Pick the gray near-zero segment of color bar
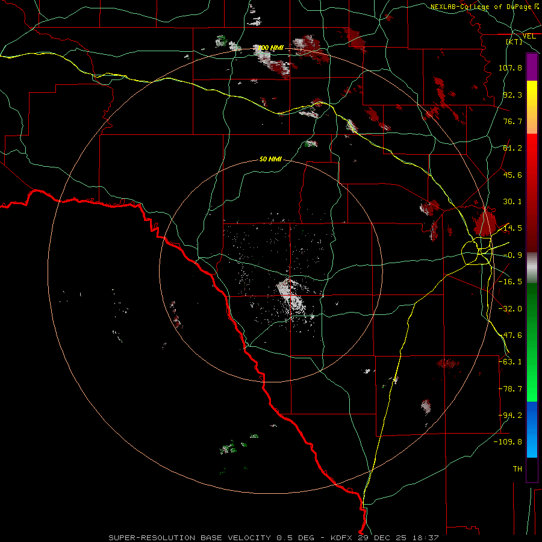 coord(532,268)
